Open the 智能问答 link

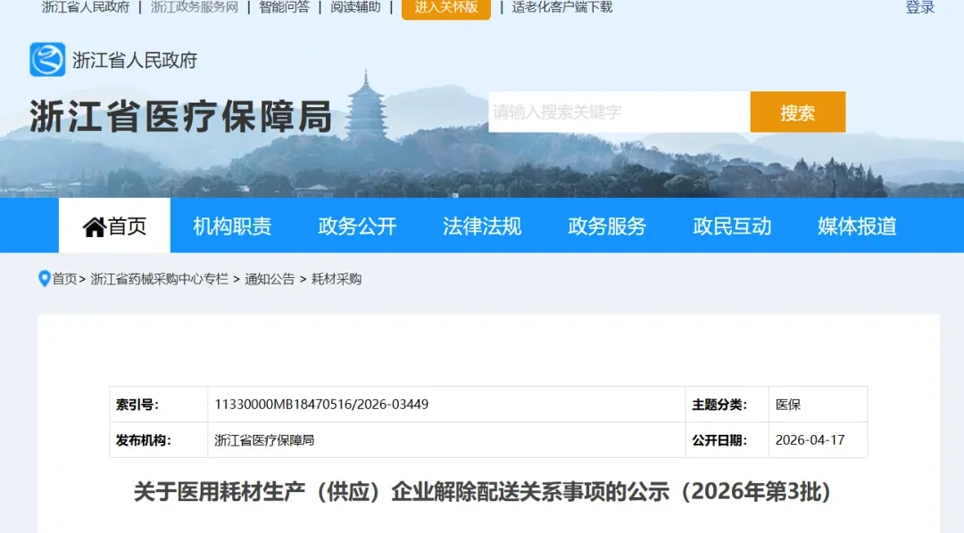(x=284, y=7)
